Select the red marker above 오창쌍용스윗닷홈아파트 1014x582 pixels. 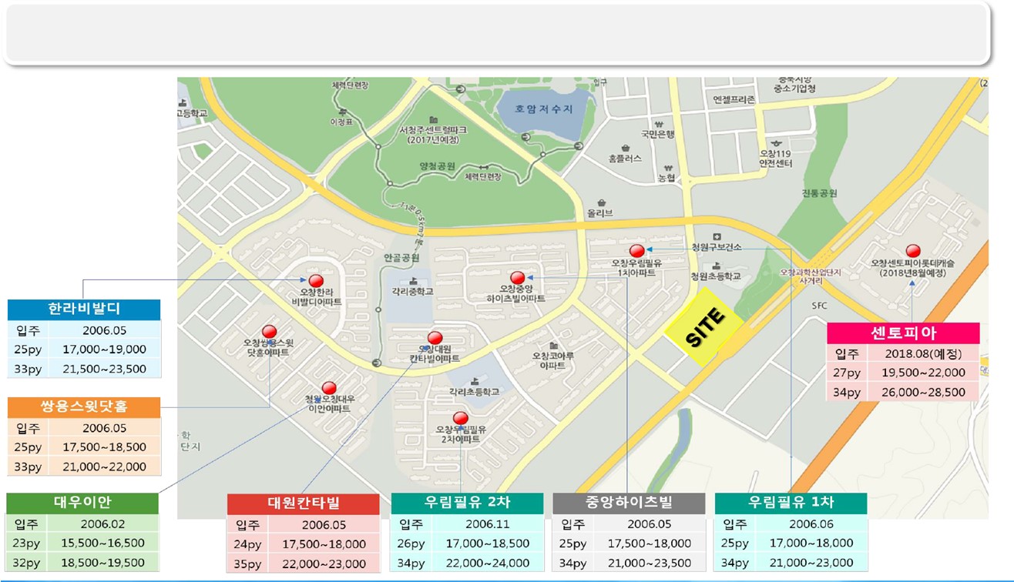[x=269, y=332]
